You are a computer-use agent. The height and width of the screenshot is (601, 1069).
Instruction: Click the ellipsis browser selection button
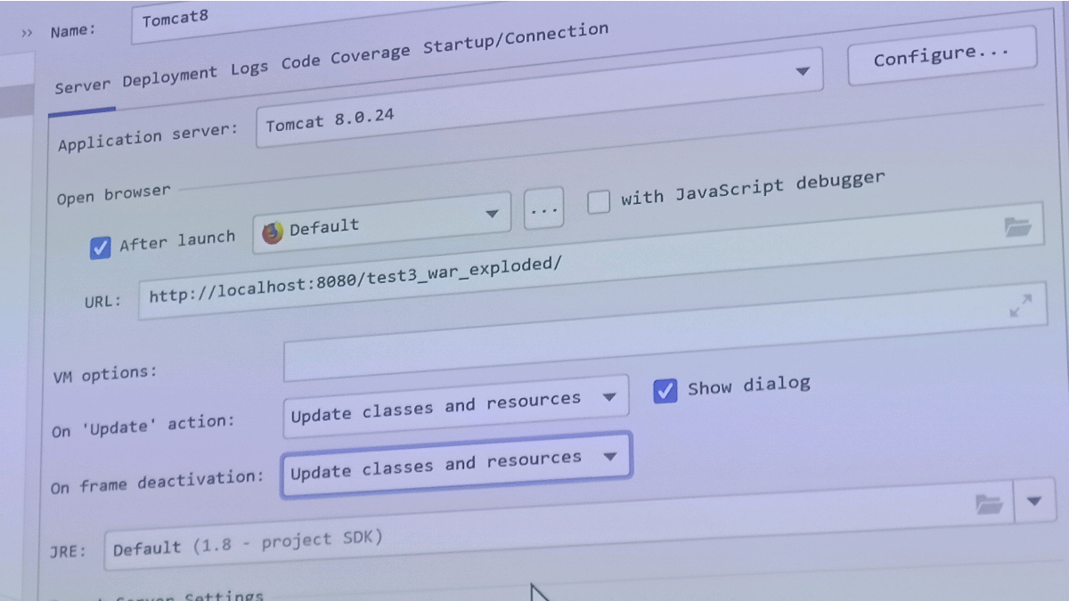point(543,209)
